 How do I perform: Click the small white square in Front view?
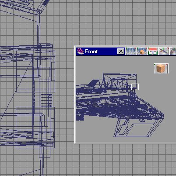pos(135,87)
